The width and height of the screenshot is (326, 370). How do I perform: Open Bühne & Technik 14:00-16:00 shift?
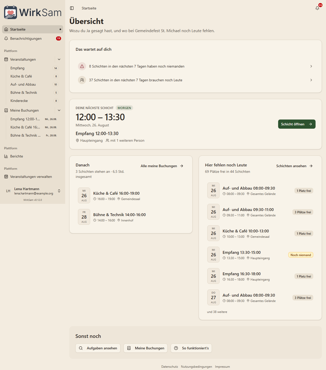pos(131,217)
